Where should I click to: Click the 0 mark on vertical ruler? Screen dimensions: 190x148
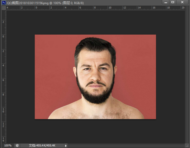click(3, 37)
